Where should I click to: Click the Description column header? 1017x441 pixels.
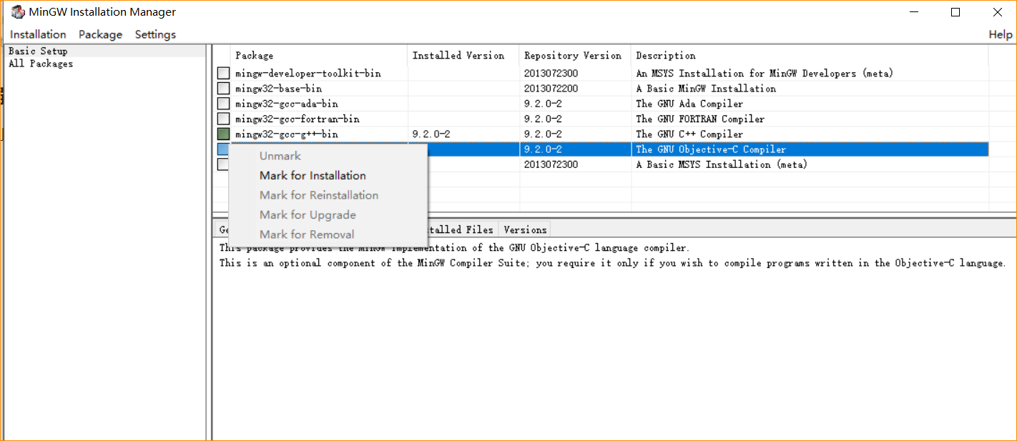point(810,56)
